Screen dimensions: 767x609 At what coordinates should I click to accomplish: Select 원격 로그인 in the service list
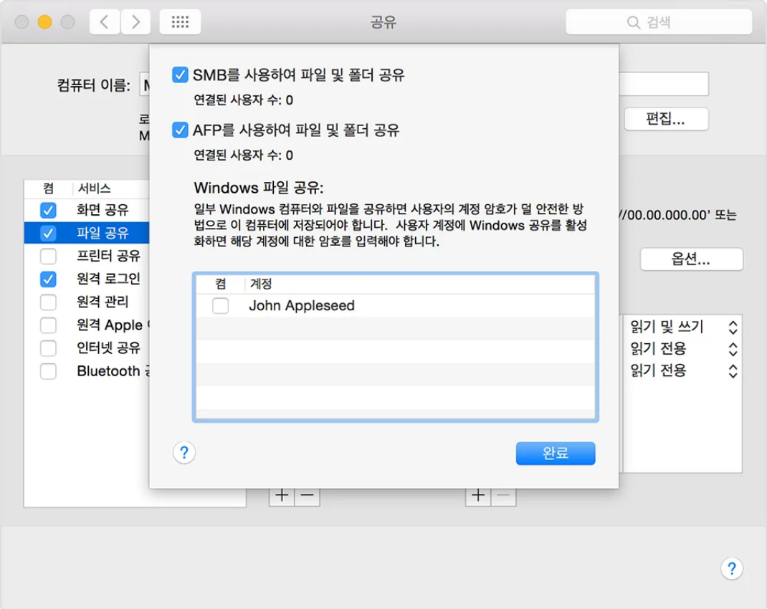point(108,279)
